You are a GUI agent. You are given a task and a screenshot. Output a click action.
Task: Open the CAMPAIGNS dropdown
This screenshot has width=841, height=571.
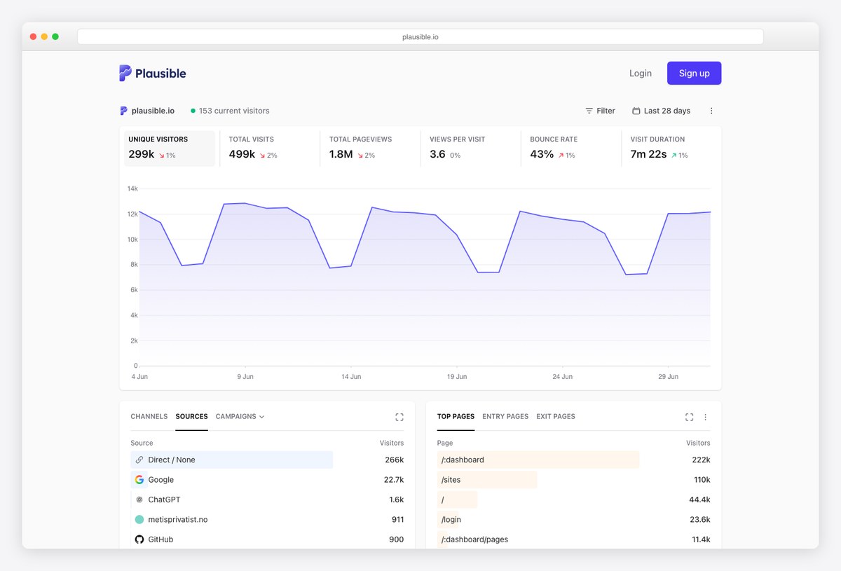click(240, 416)
